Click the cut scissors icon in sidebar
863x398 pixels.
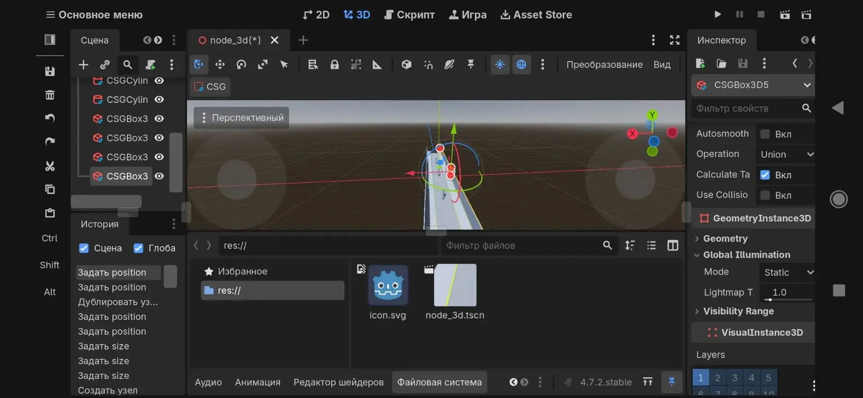click(50, 166)
